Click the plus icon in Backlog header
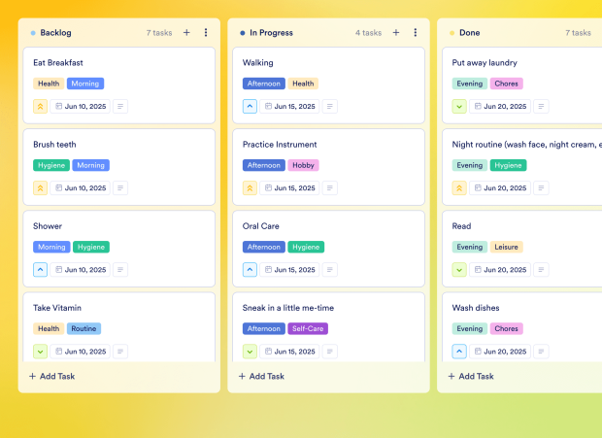 186,33
